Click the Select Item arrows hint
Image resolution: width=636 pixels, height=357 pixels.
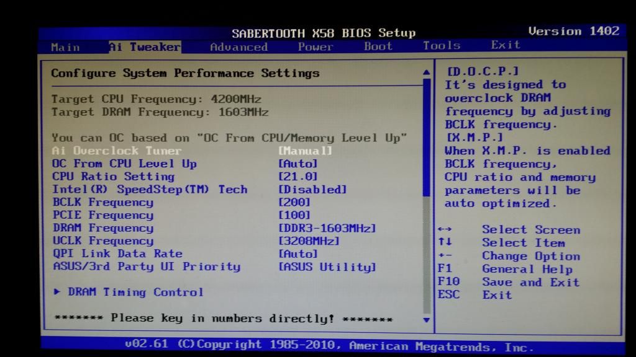point(502,242)
